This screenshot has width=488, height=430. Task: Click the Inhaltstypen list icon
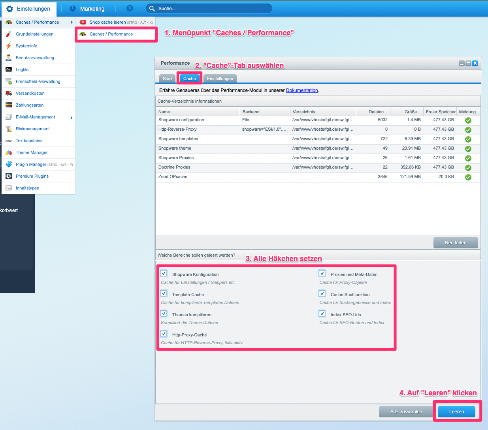pyautogui.click(x=9, y=188)
